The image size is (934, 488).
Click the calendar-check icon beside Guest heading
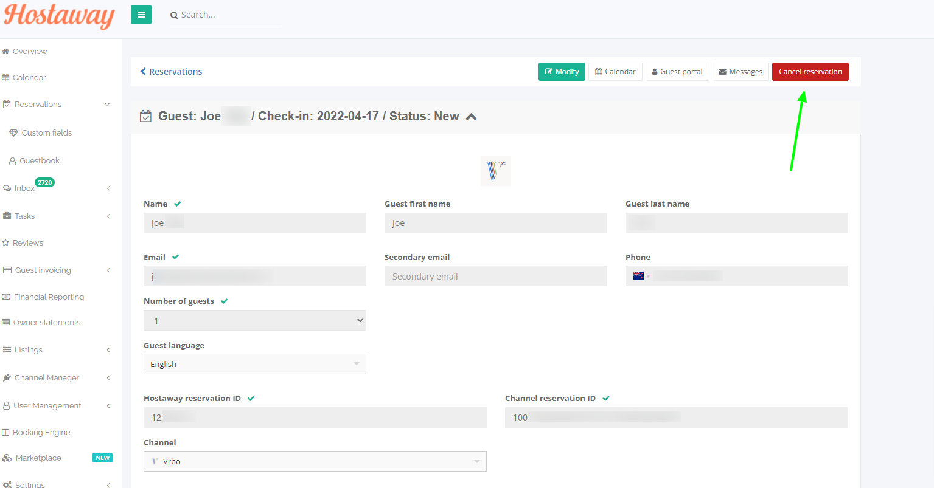tap(145, 117)
